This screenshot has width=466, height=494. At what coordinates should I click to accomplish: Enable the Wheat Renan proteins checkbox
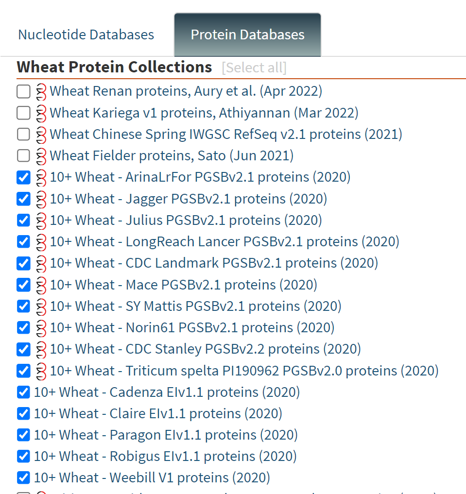coord(23,91)
